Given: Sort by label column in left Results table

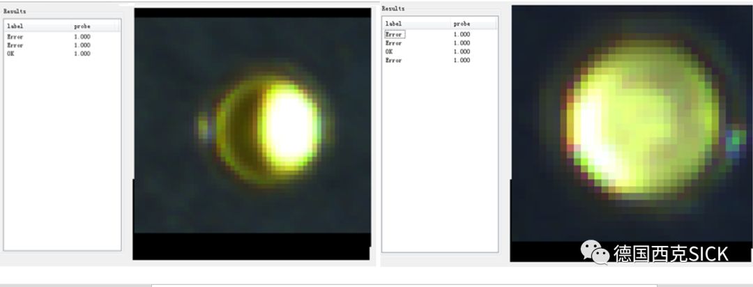Looking at the screenshot, I should pyautogui.click(x=15, y=26).
